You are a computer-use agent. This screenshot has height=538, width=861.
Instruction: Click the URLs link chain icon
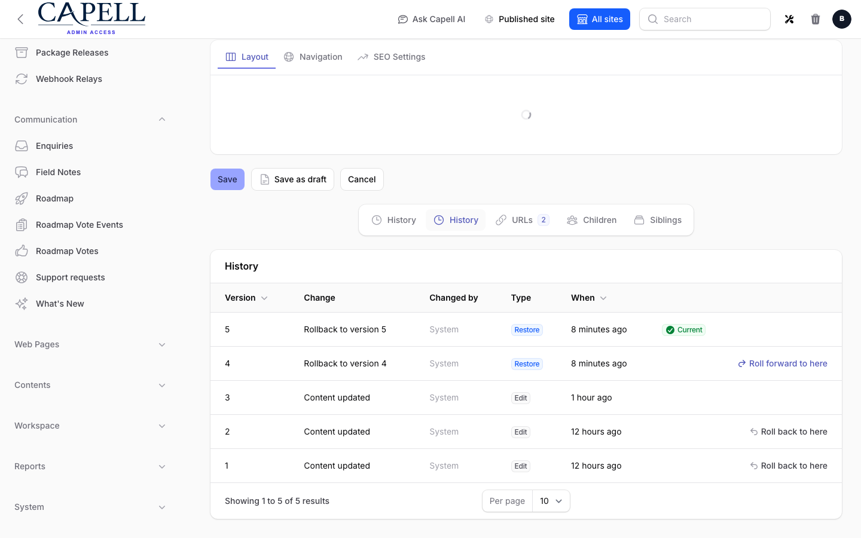(501, 220)
